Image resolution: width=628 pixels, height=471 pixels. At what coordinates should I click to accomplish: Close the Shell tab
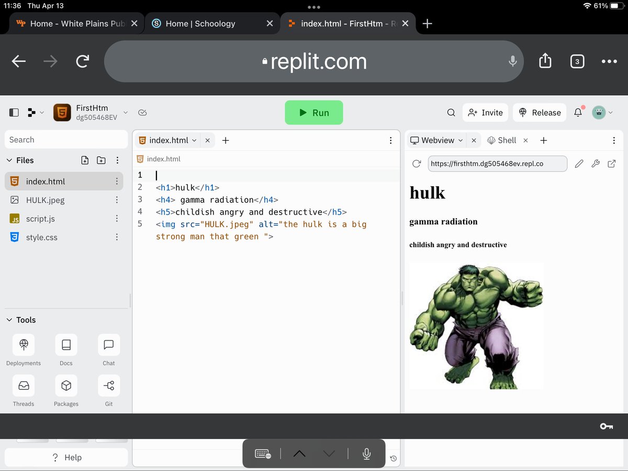(x=526, y=140)
